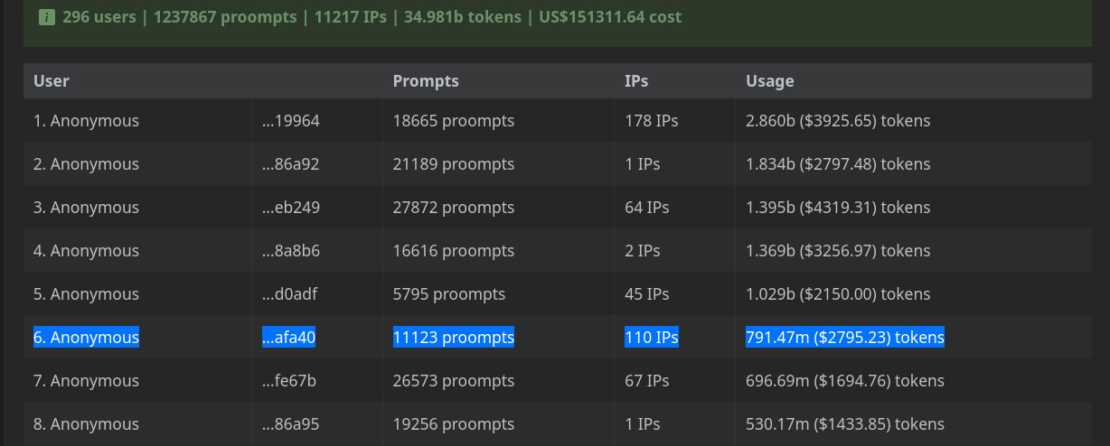Select user row 3 Anonymous
This screenshot has width=1110, height=446.
[x=87, y=208]
